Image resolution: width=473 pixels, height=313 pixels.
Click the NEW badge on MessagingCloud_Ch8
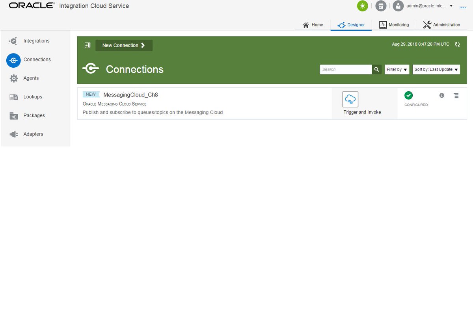tap(91, 94)
